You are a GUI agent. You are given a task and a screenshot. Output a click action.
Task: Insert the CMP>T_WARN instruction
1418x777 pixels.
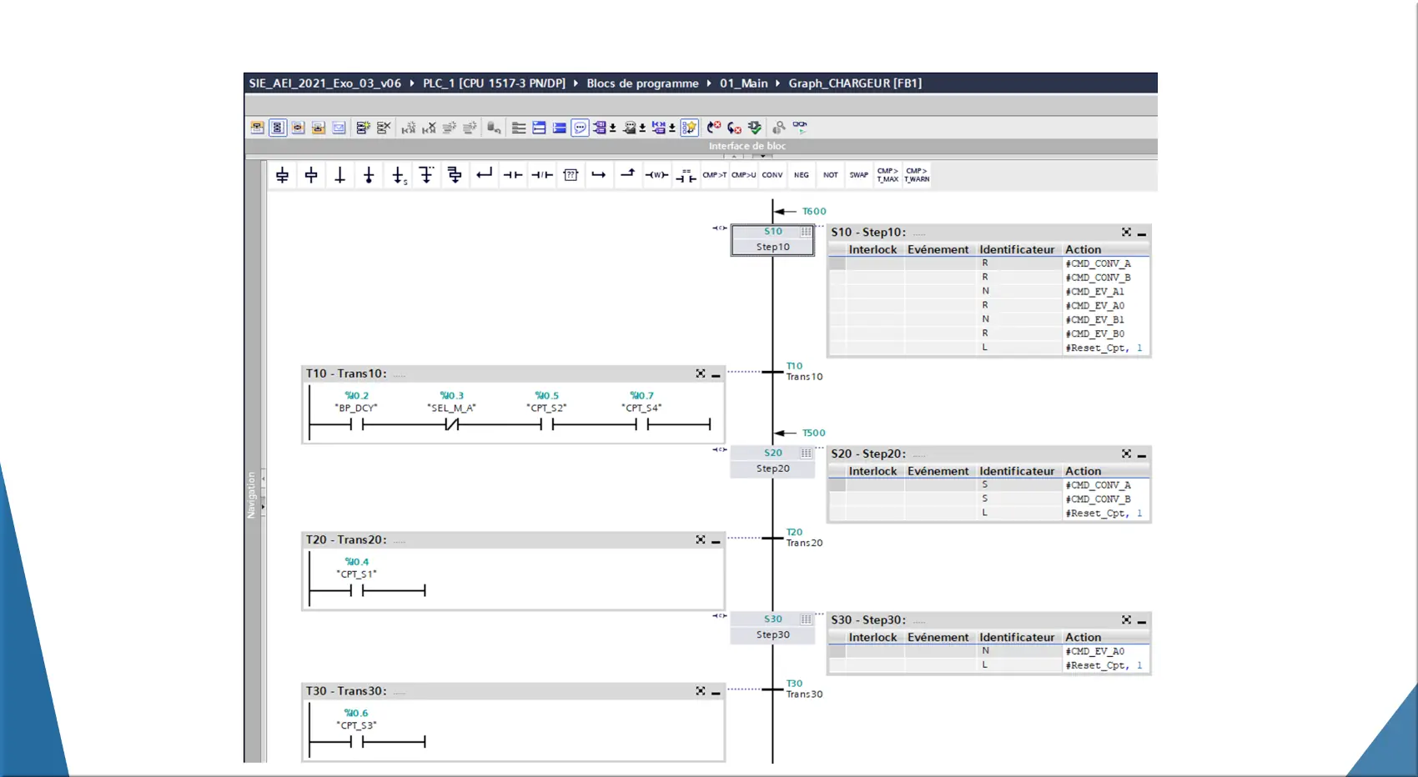(x=917, y=175)
